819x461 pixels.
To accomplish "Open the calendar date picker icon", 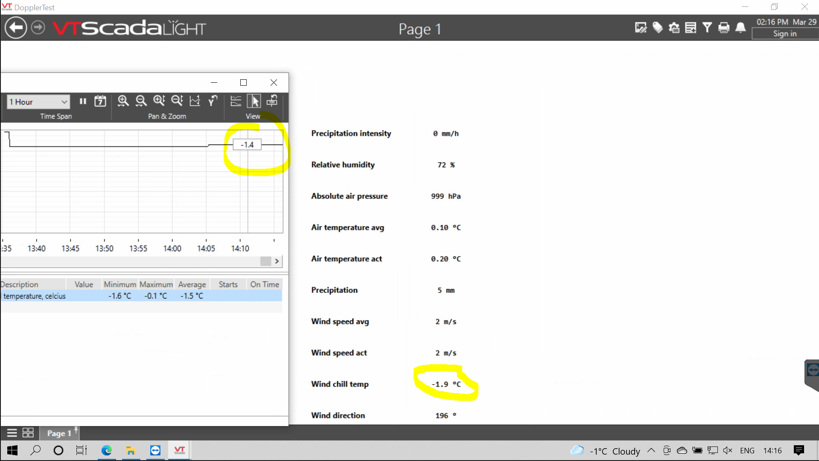I will point(100,101).
